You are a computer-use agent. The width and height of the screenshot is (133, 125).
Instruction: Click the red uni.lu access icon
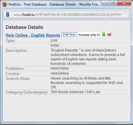109,34
